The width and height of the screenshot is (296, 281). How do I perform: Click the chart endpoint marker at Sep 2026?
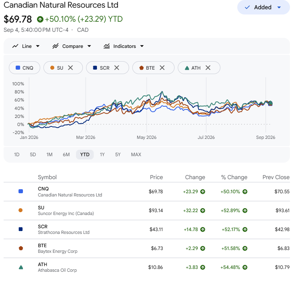[x=271, y=103]
